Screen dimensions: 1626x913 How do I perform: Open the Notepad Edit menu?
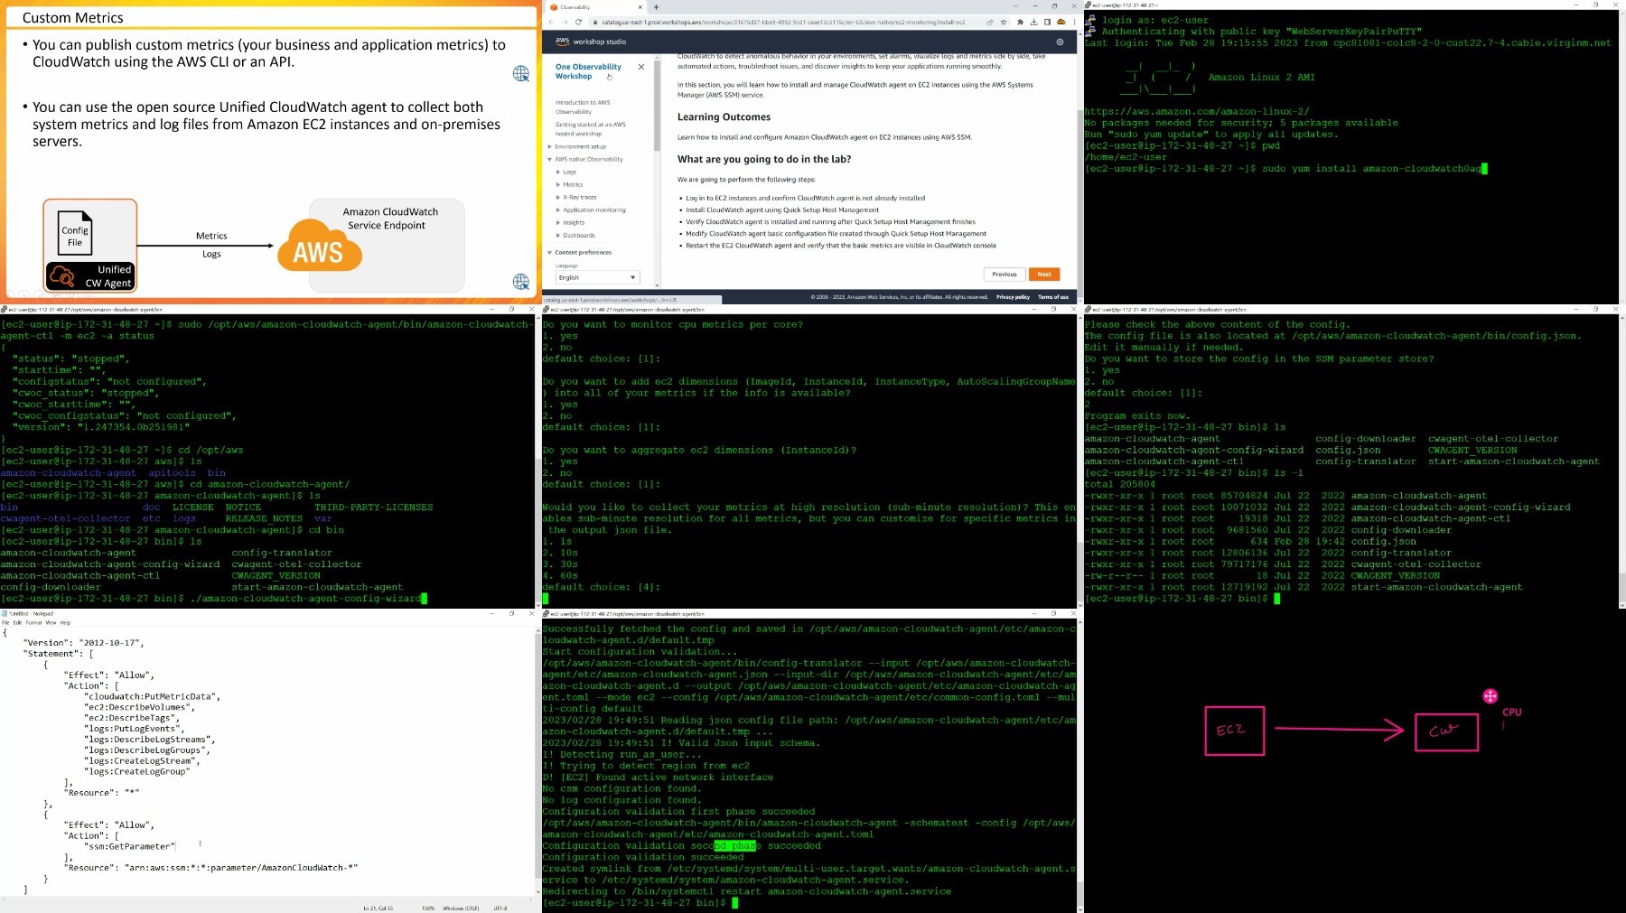tap(17, 622)
